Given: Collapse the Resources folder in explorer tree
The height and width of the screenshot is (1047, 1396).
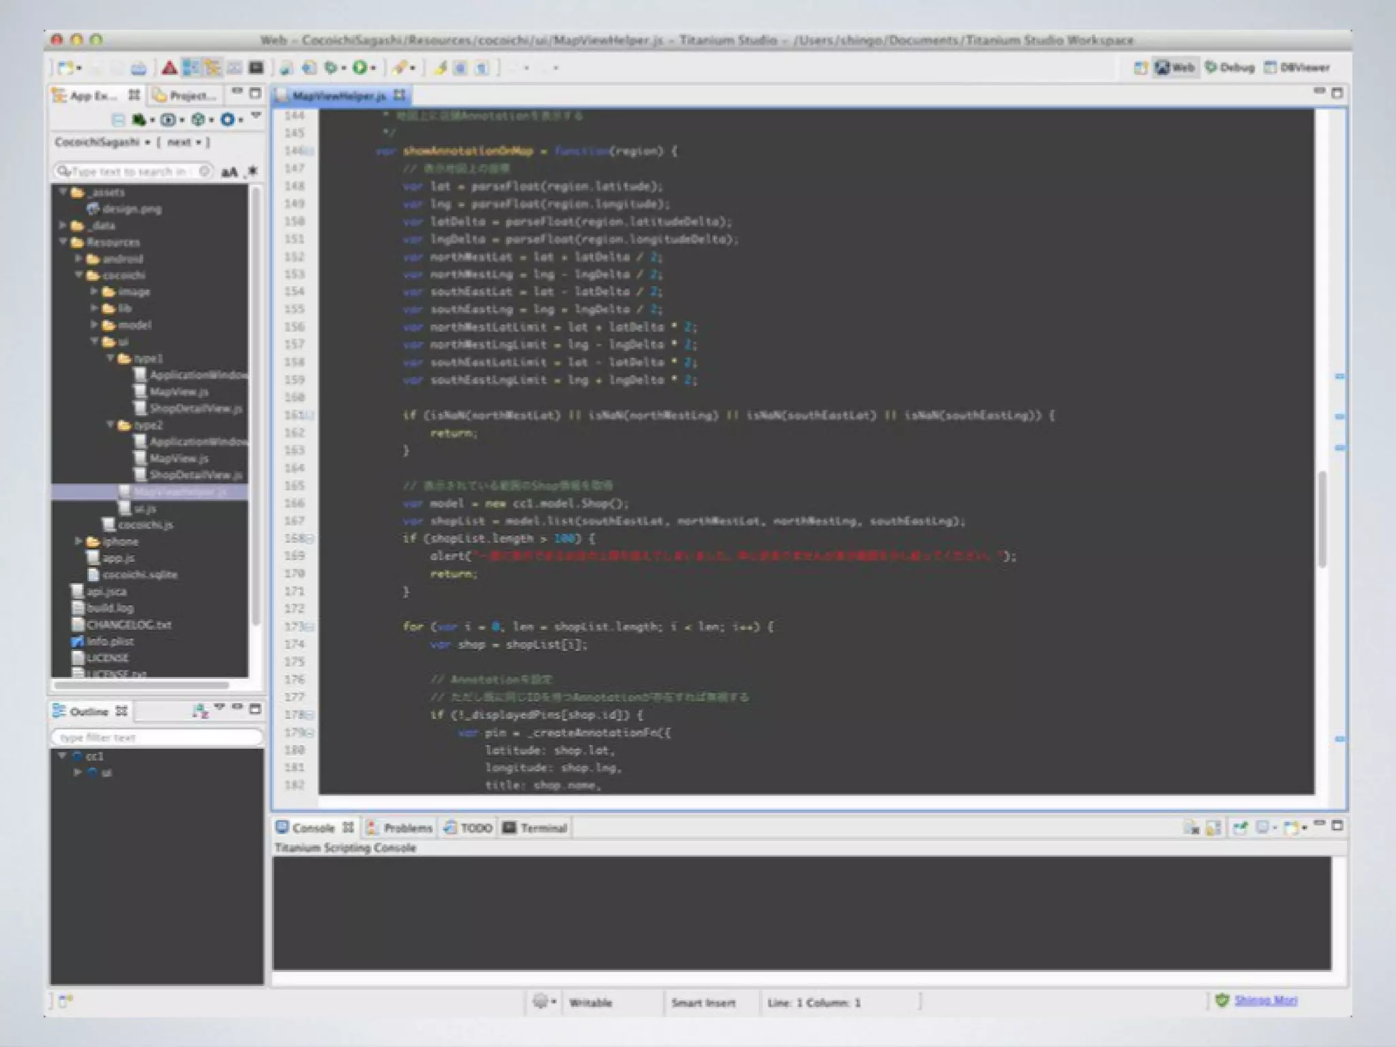Looking at the screenshot, I should pyautogui.click(x=63, y=242).
